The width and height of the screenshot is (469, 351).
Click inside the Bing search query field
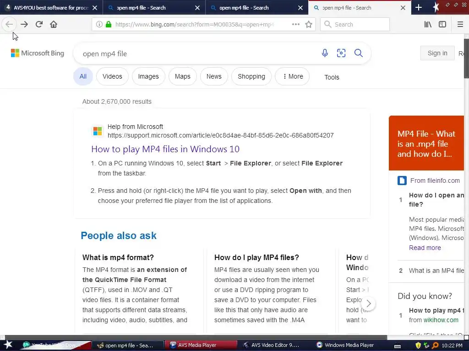point(197,54)
